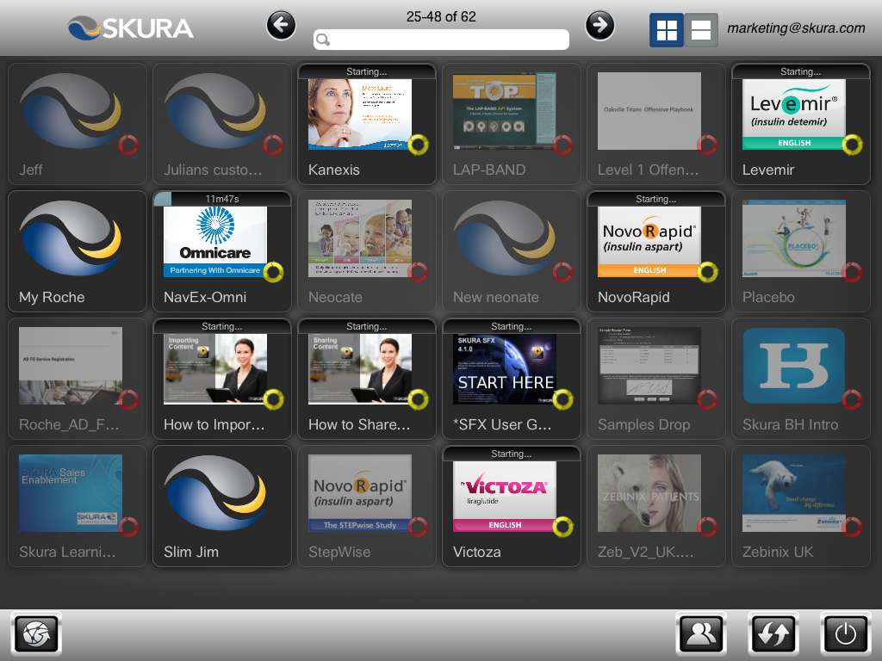Tap the sync refresh icon
Image resolution: width=882 pixels, height=661 pixels.
(773, 635)
